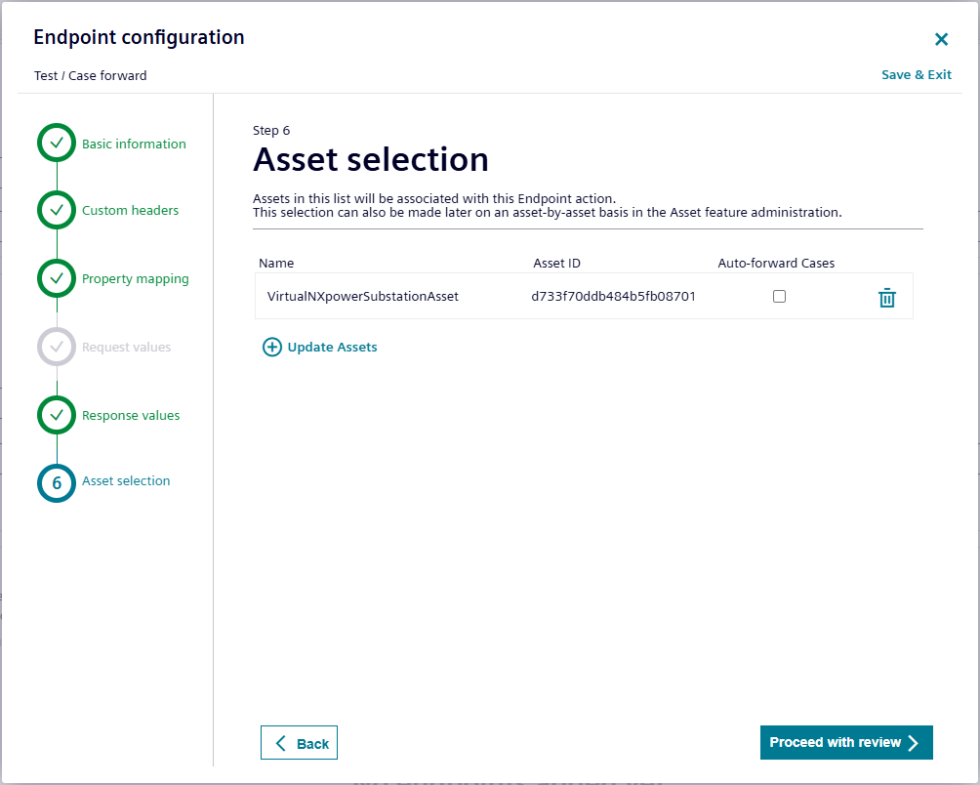Jump to Property mapping step
980x785 pixels.
135,278
